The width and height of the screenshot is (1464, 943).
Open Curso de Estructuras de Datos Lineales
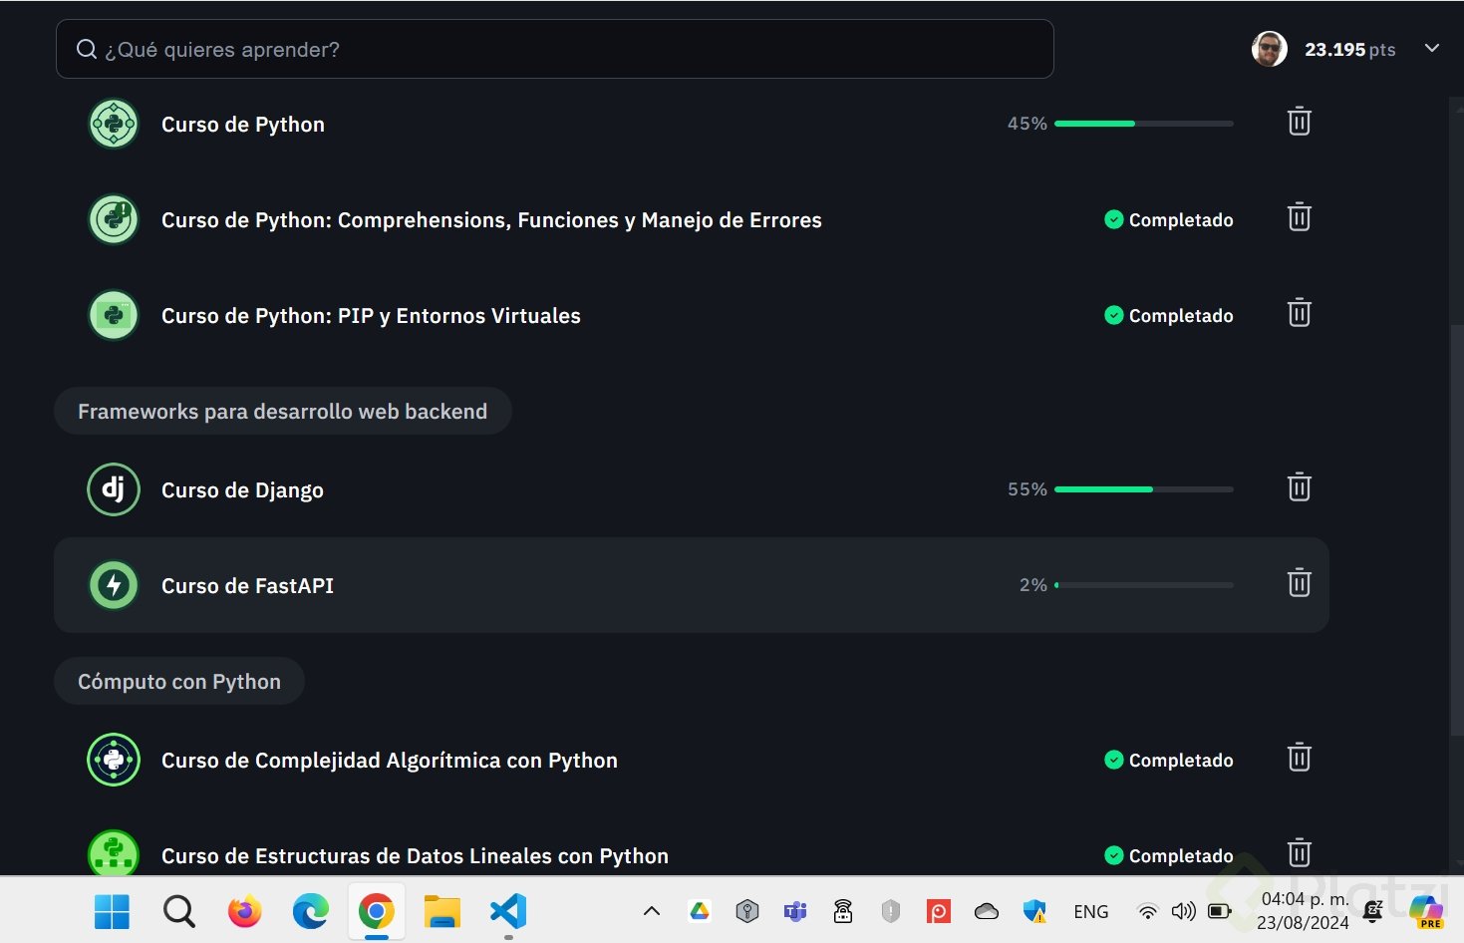pos(415,856)
